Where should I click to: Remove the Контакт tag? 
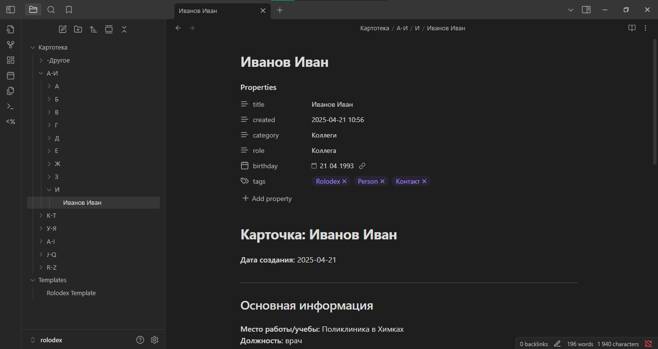[424, 181]
